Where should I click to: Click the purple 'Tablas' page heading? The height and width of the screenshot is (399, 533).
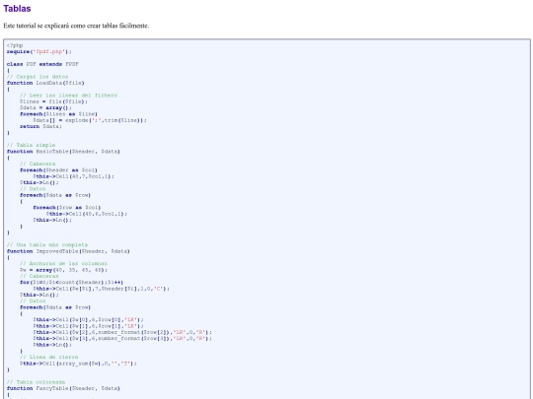pyautogui.click(x=17, y=9)
